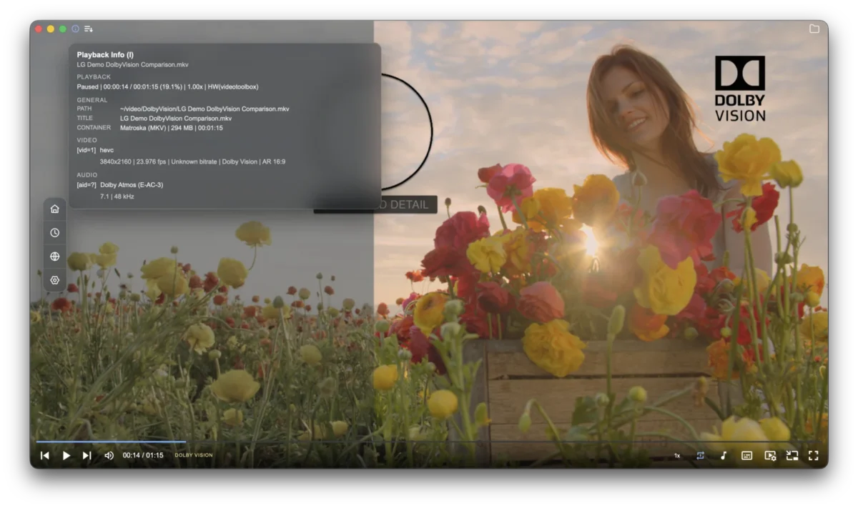Switch to picture-in-picture mini player
Viewport: 858px width, 508px height.
tap(792, 455)
